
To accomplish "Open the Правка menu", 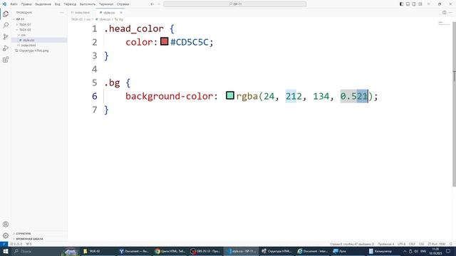I will coord(26,4).
